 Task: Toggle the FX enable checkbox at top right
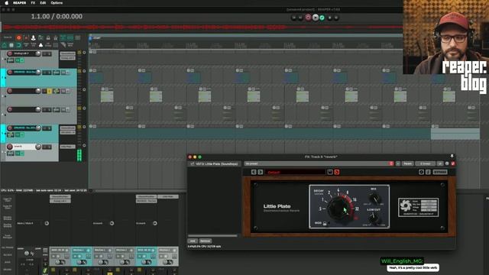click(453, 163)
